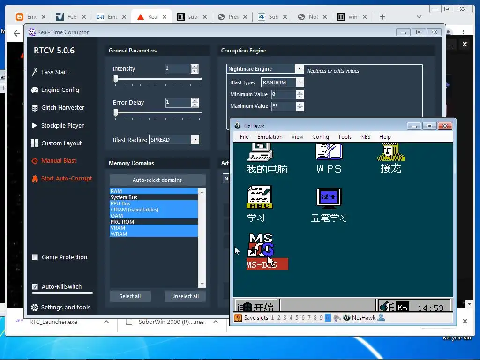Increase Minimum Value stepper
This screenshot has height=360, width=480.
click(300, 92)
